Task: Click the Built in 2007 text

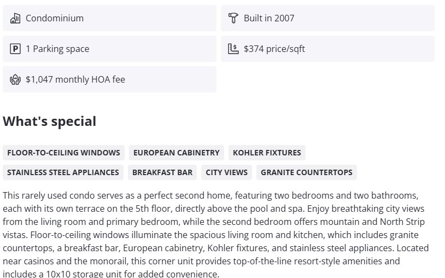Action: pos(269,18)
